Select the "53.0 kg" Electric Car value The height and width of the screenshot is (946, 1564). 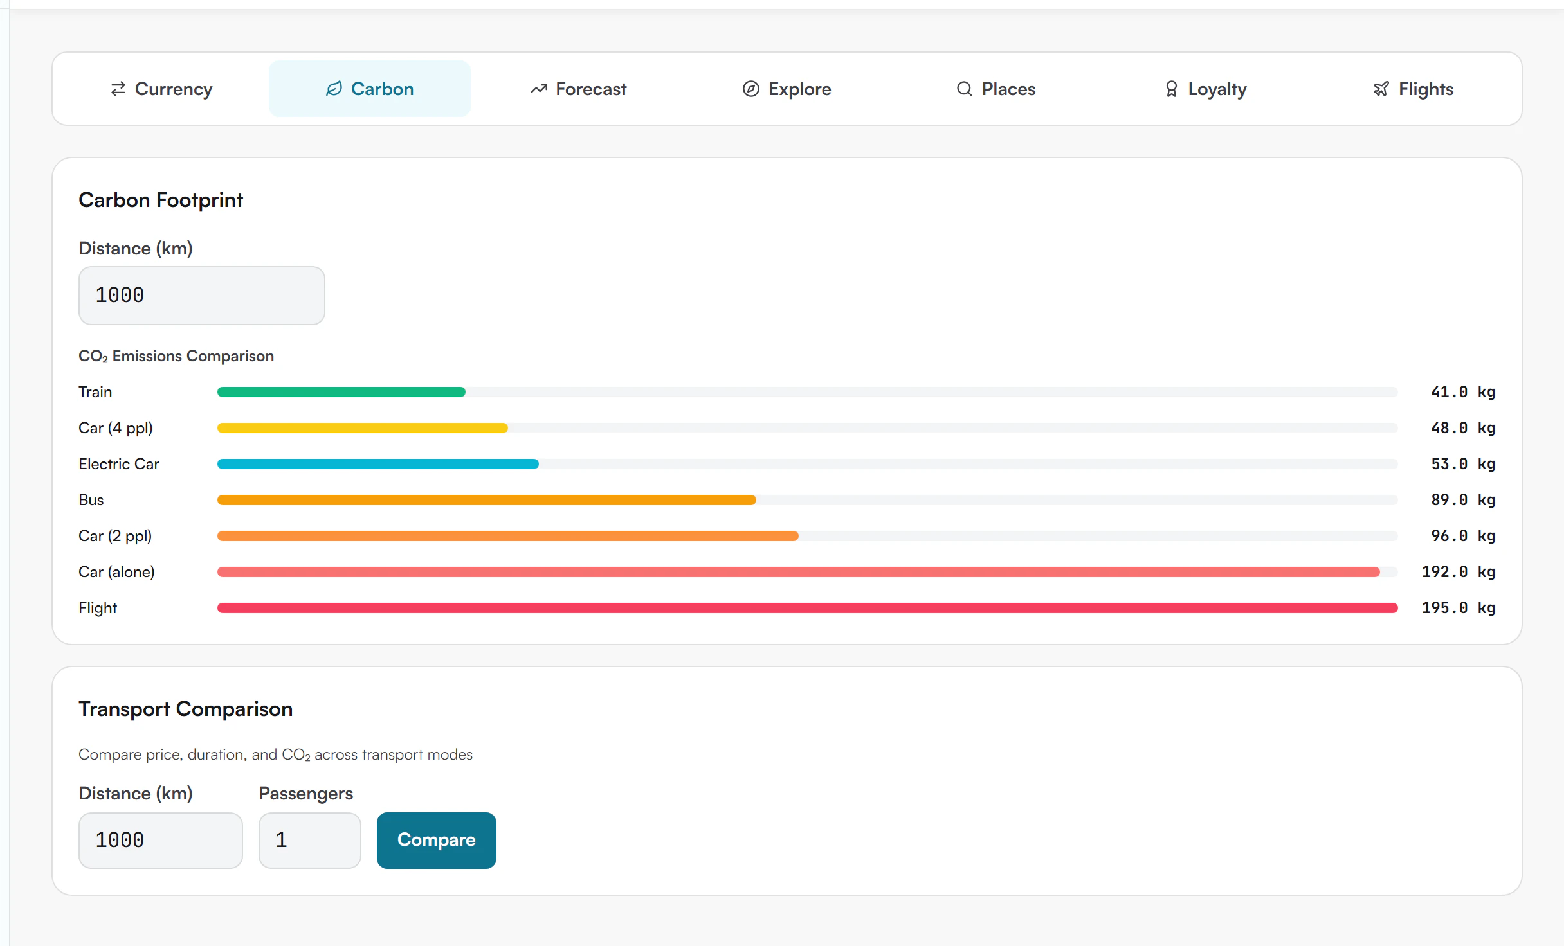tap(1463, 464)
